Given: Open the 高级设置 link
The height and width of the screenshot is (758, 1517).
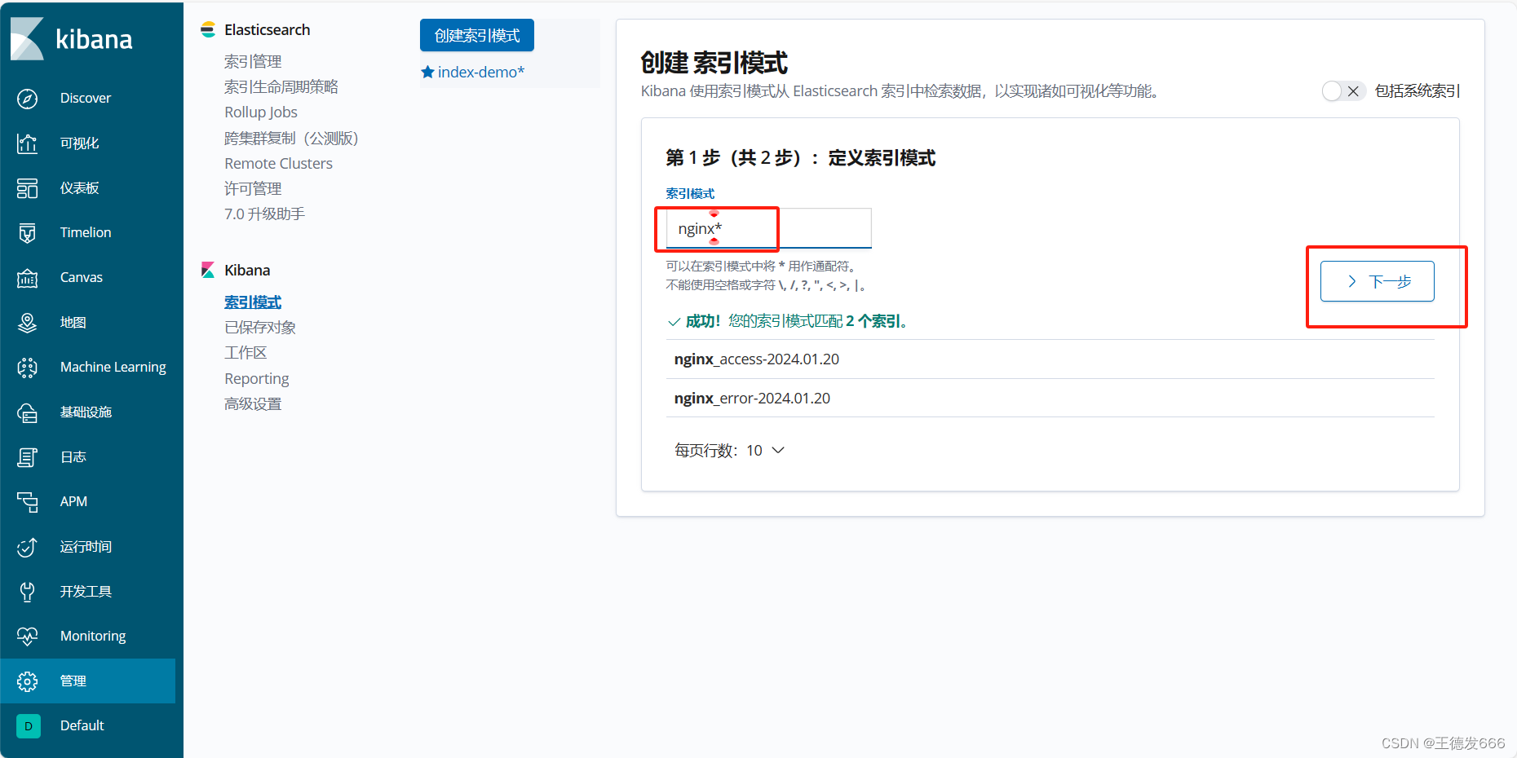Looking at the screenshot, I should click(x=253, y=403).
